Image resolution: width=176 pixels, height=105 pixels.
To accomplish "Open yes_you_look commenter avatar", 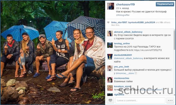I will 110,68.
